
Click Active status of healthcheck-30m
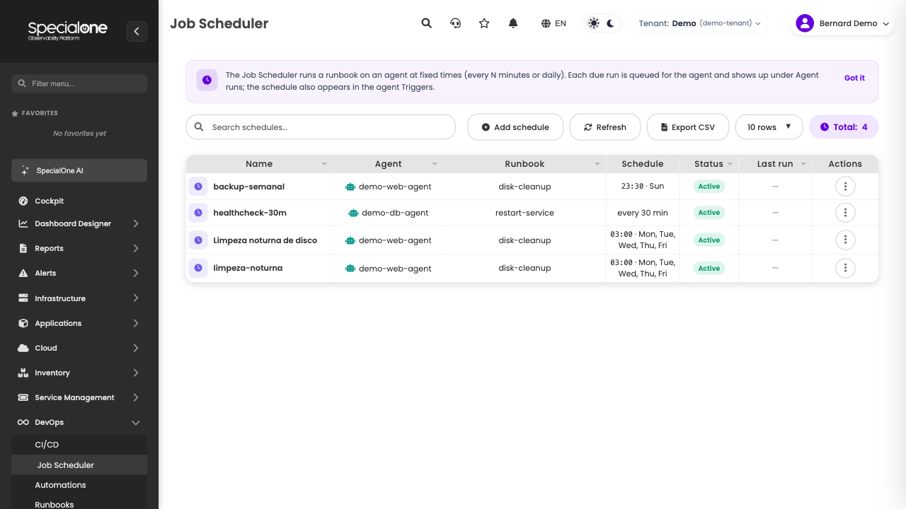(709, 213)
